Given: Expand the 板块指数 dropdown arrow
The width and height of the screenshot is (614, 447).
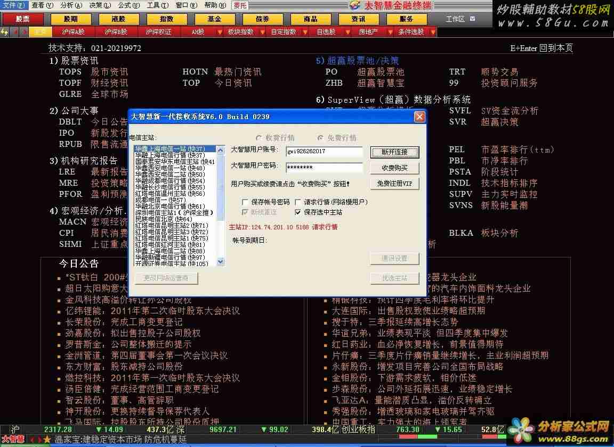Looking at the screenshot, I should click(x=262, y=32).
